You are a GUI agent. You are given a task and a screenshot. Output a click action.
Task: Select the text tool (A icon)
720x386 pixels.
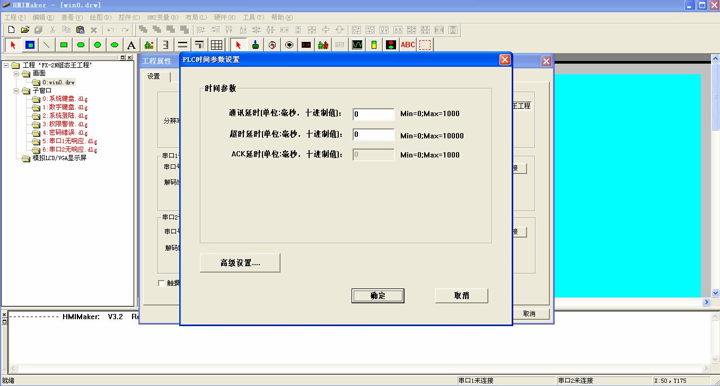point(131,45)
